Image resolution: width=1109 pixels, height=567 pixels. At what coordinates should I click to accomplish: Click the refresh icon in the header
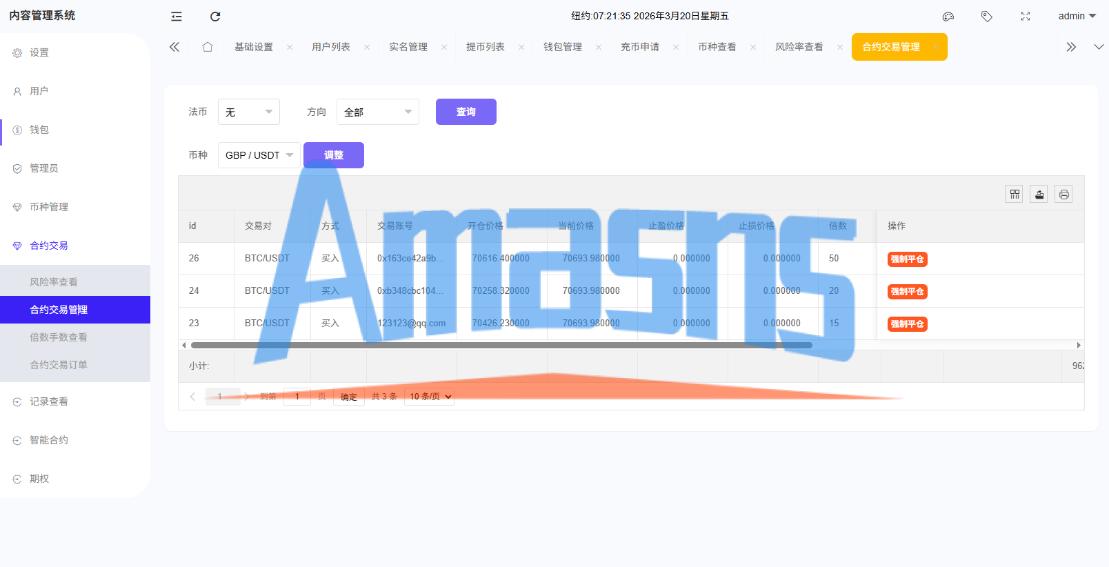point(215,17)
